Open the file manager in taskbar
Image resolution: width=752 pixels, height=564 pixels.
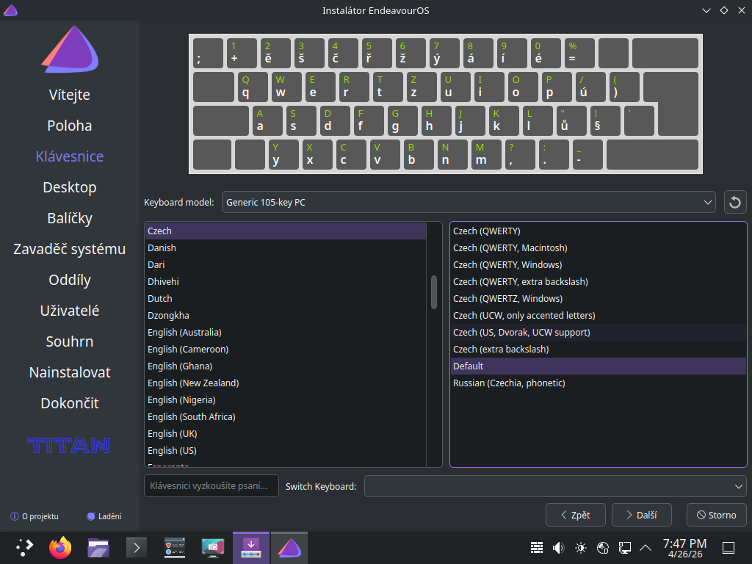[98, 547]
